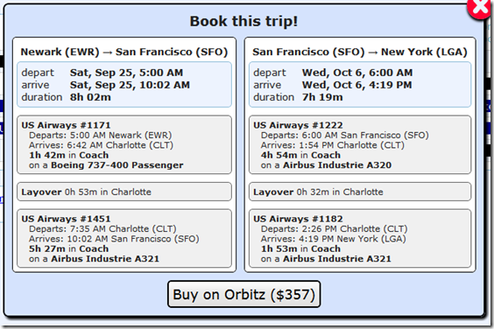Click the Layover 0h 32m in Charlotte box
Viewport: 494px width, 329px height.
coord(360,192)
